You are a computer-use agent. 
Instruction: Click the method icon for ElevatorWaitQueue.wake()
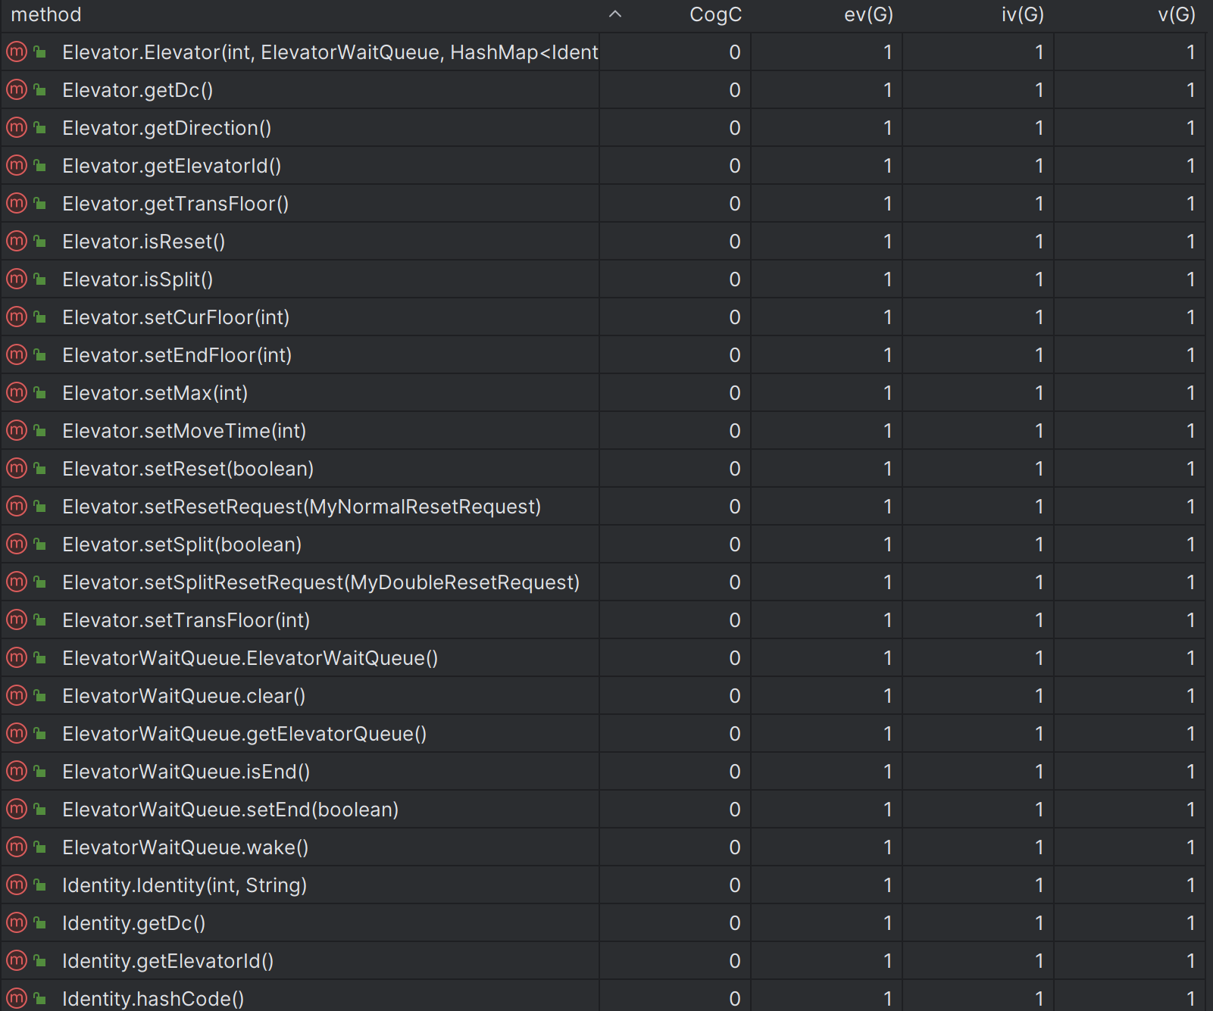coord(17,847)
